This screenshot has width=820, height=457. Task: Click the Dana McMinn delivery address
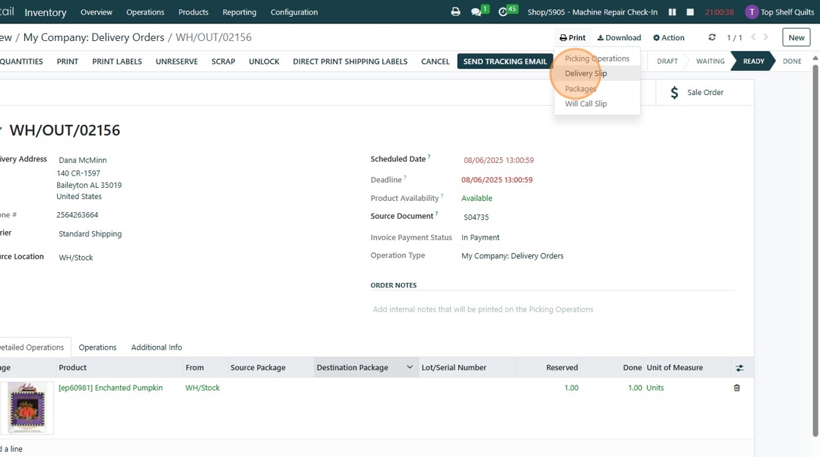point(83,160)
